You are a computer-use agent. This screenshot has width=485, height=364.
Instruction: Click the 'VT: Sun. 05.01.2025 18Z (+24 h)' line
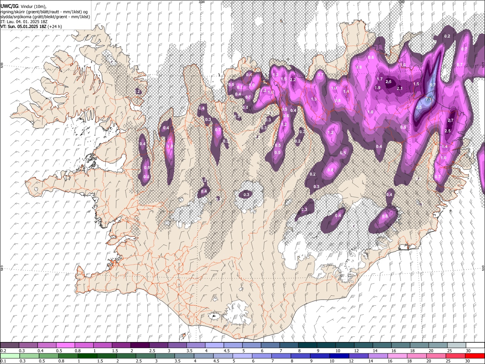pos(31,27)
